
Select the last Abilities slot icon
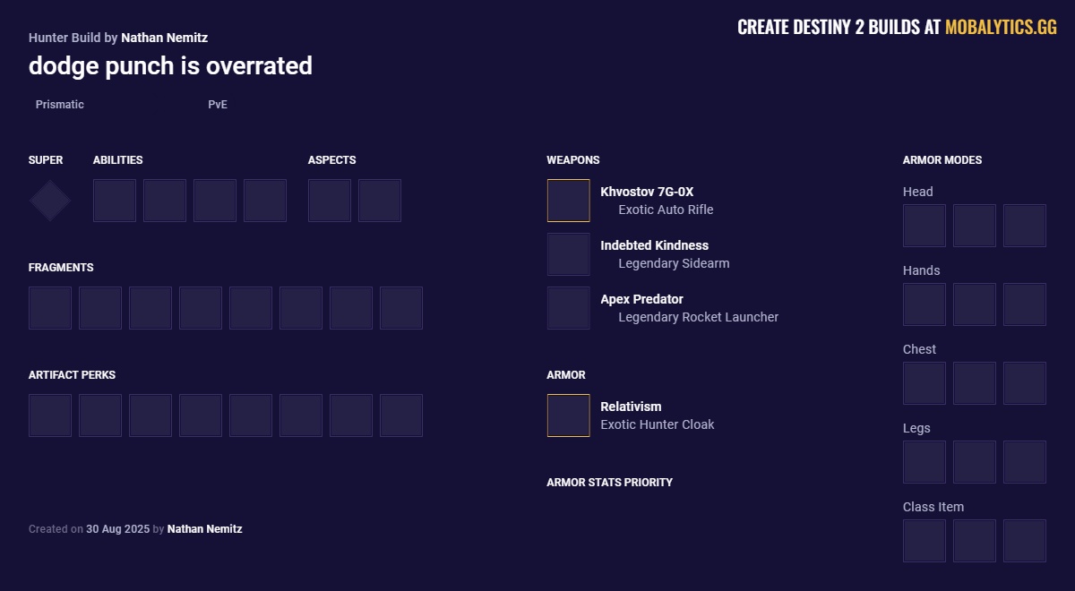[265, 201]
